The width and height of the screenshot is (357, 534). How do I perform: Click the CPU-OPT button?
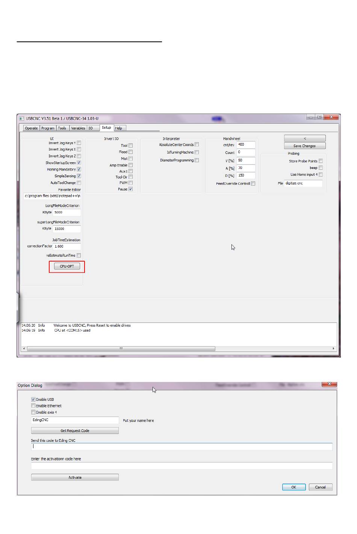coord(67,266)
